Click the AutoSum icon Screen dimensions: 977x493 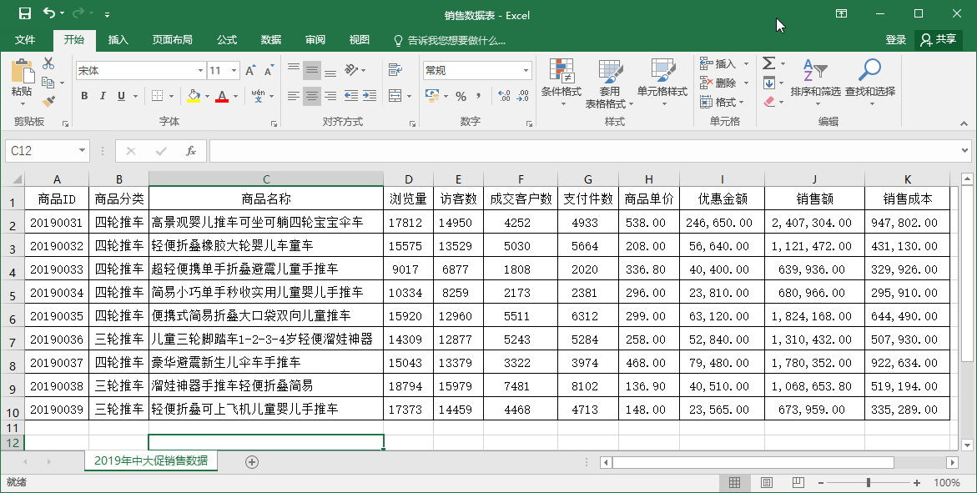click(768, 62)
